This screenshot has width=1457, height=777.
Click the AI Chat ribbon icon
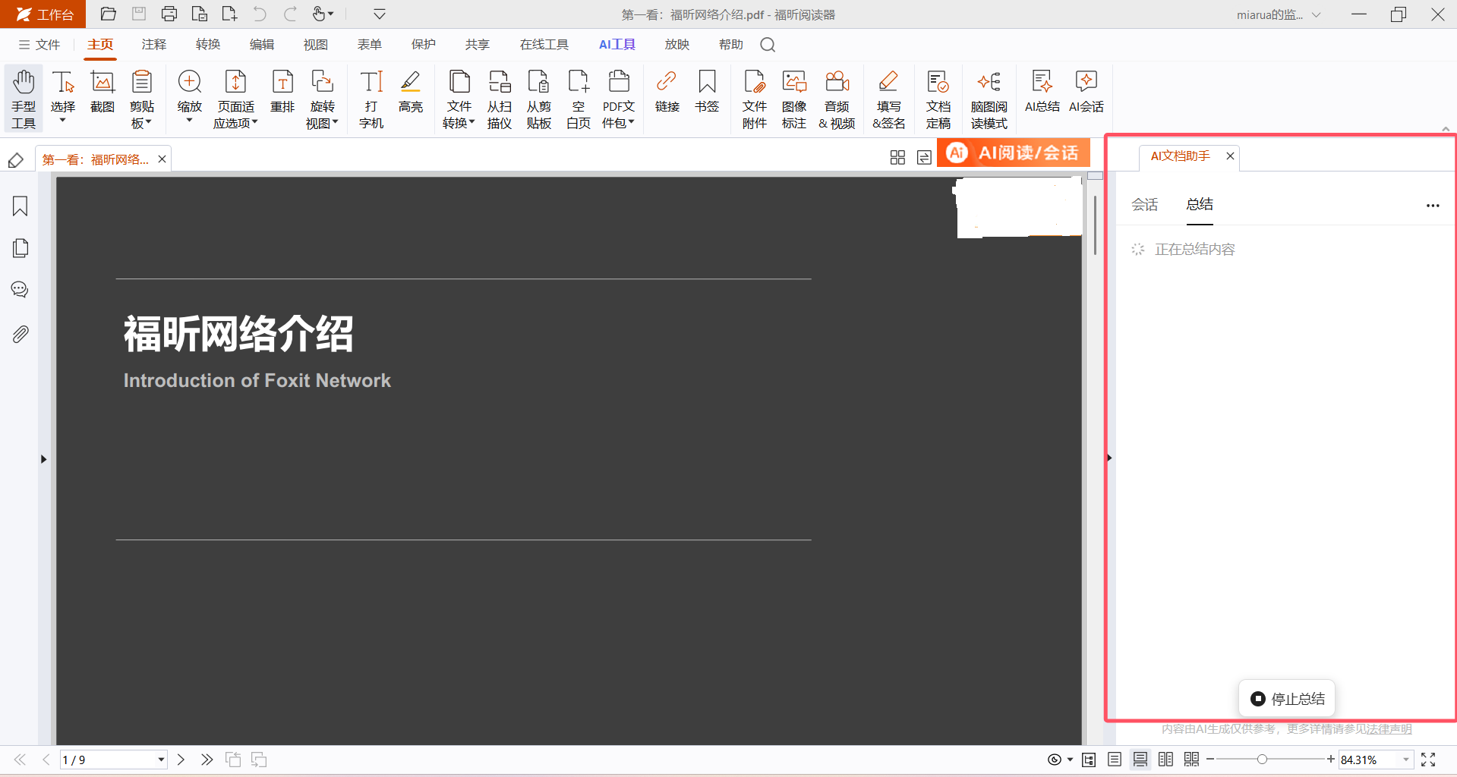pyautogui.click(x=1086, y=92)
